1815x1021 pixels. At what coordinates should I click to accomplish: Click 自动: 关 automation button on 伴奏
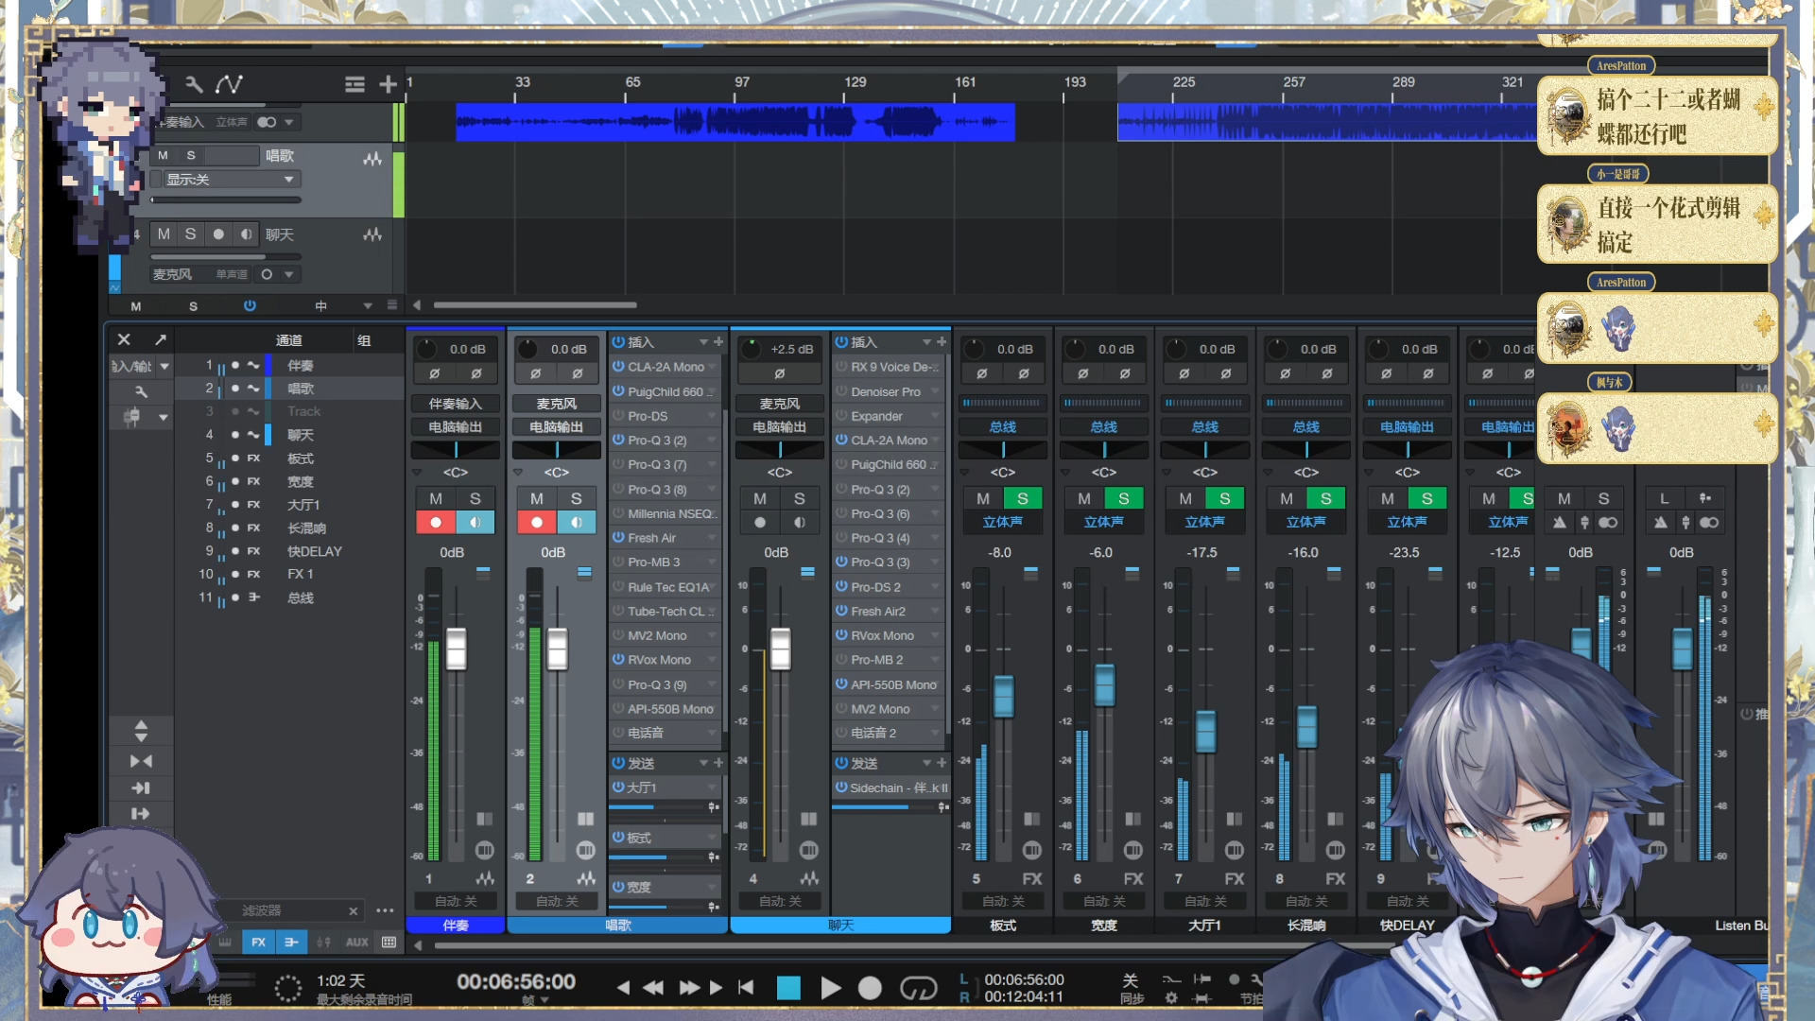pyautogui.click(x=456, y=902)
